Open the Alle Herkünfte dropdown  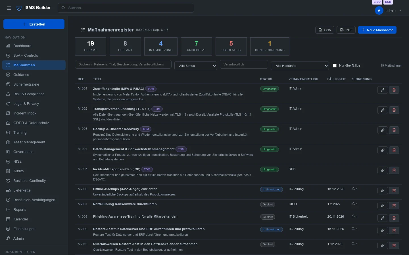[300, 66]
